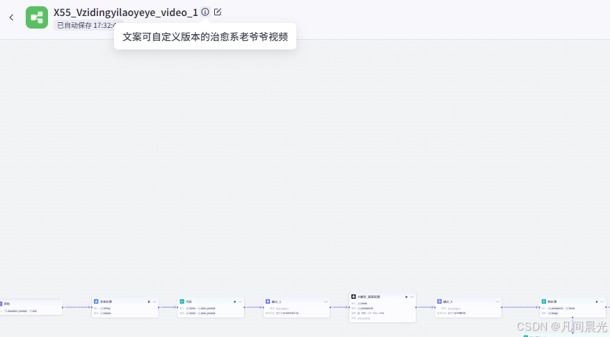This screenshot has width=610, height=337.
Task: Open the three-dot menu on the 代码 node
Action: tap(240, 302)
